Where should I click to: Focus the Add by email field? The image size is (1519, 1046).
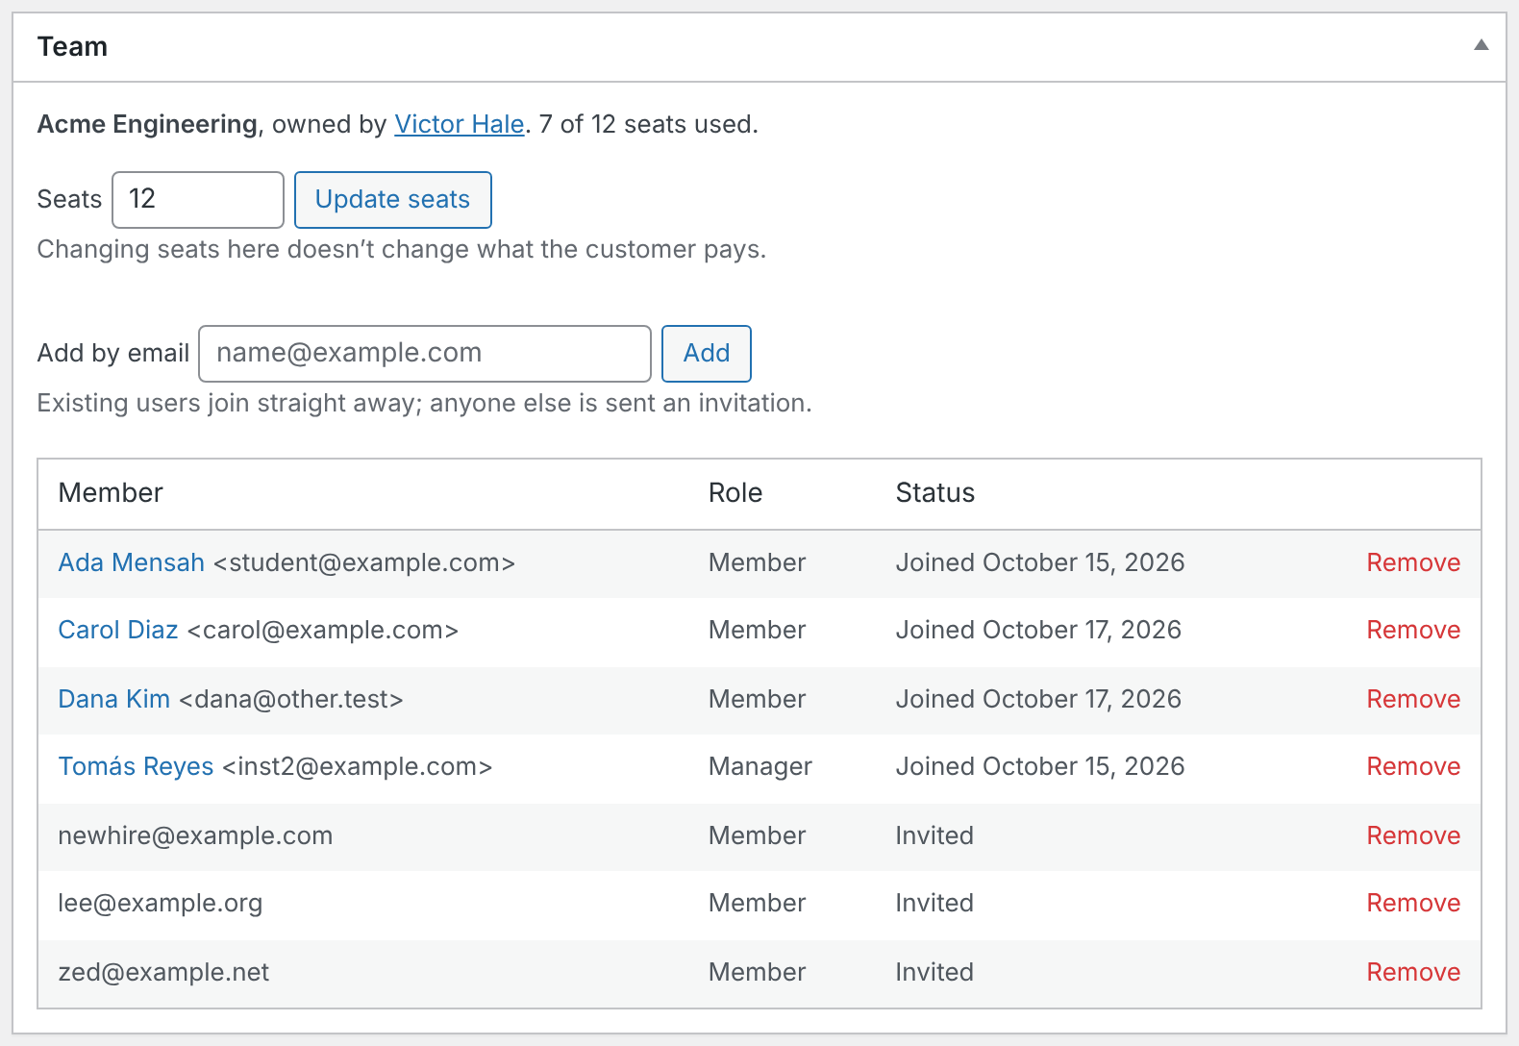[425, 354]
